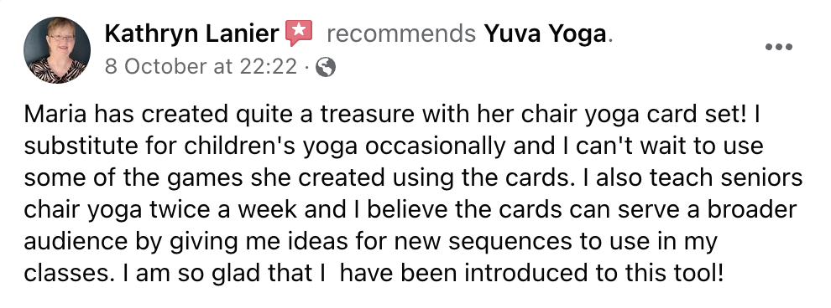Screen dimensions: 831x308
Task: Click the red recommendation star badge
Action: tap(298, 33)
